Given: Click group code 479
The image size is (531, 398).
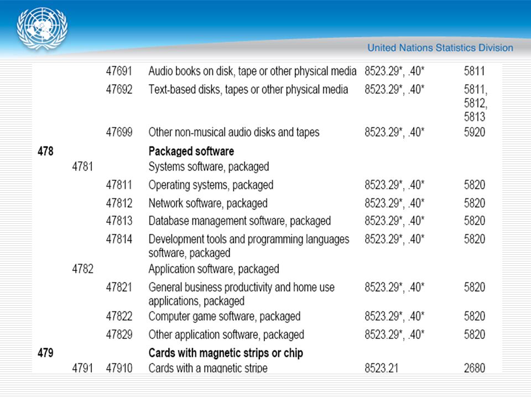Looking at the screenshot, I should (45, 353).
